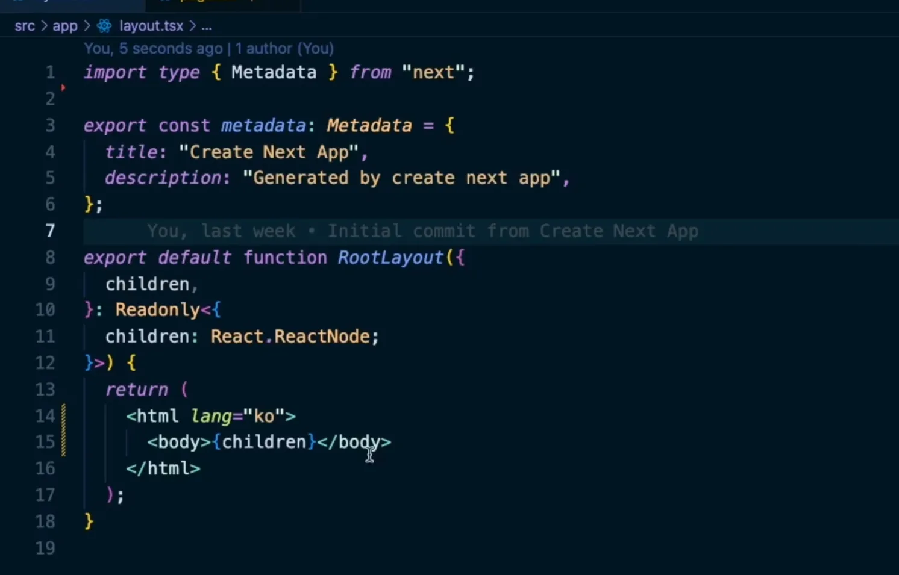Expand the breadcrumb ellipsis symbol list
Image resolution: width=899 pixels, height=575 pixels.
[207, 26]
